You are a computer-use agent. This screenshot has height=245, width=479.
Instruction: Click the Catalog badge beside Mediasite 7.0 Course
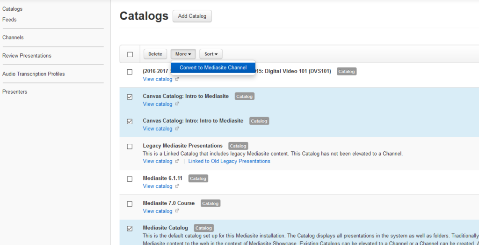click(210, 203)
